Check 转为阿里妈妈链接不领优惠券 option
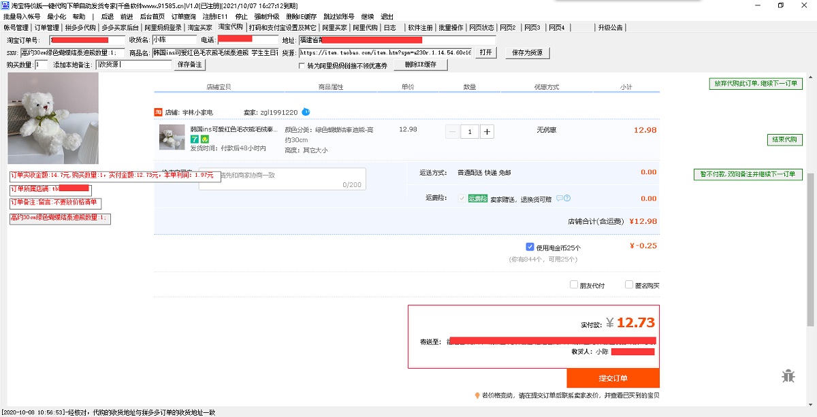Screen dimensions: 817x417 point(302,66)
